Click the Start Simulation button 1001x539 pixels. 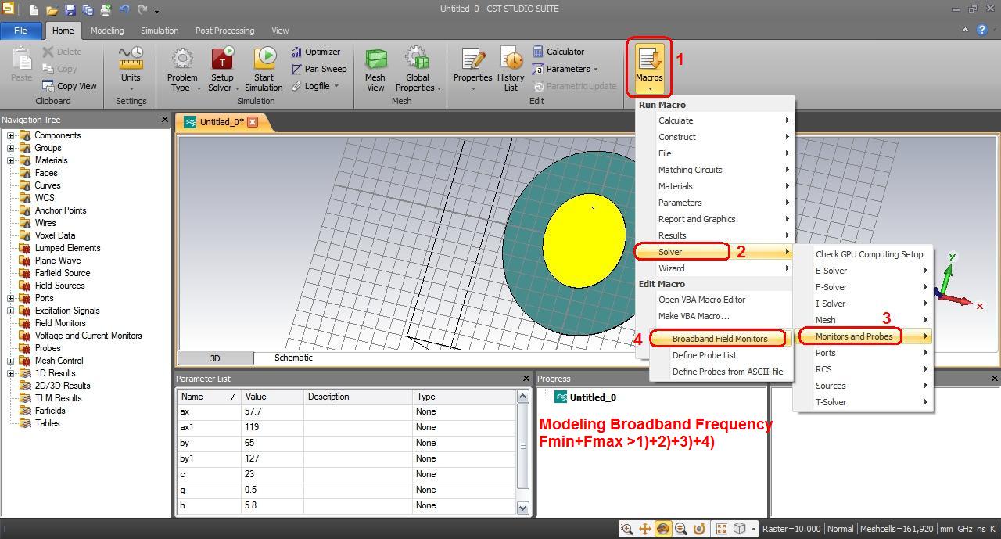click(x=264, y=69)
